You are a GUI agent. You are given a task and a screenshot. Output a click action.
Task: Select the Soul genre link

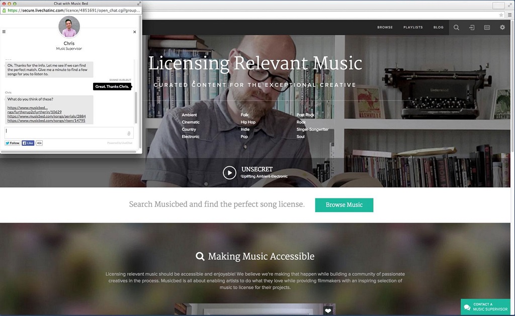coord(301,137)
